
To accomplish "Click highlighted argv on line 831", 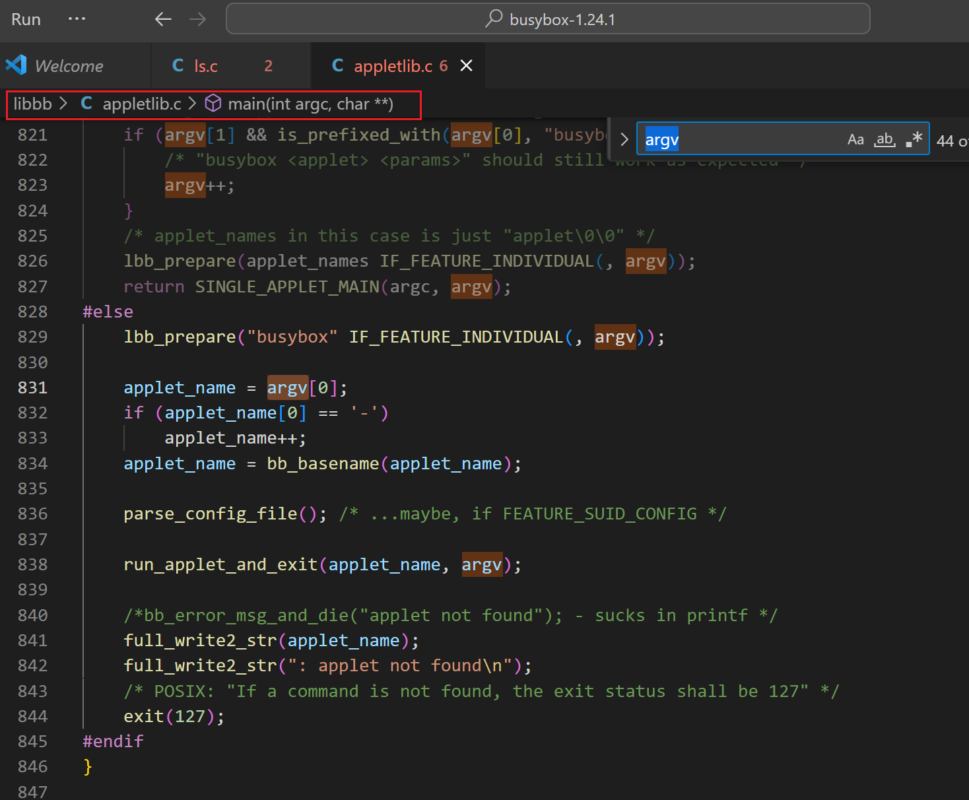I will tap(287, 387).
